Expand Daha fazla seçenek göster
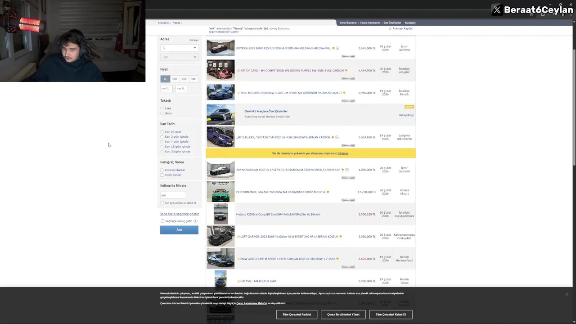Viewport: 576px width, 324px height. [x=179, y=214]
